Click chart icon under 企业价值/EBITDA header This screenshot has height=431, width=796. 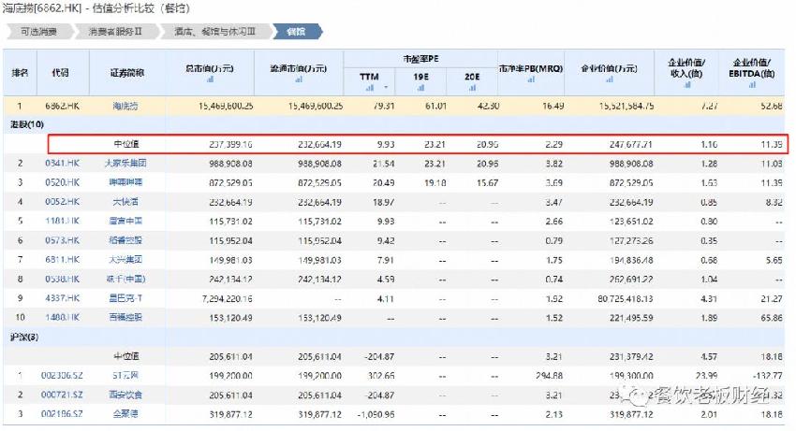[x=752, y=85]
